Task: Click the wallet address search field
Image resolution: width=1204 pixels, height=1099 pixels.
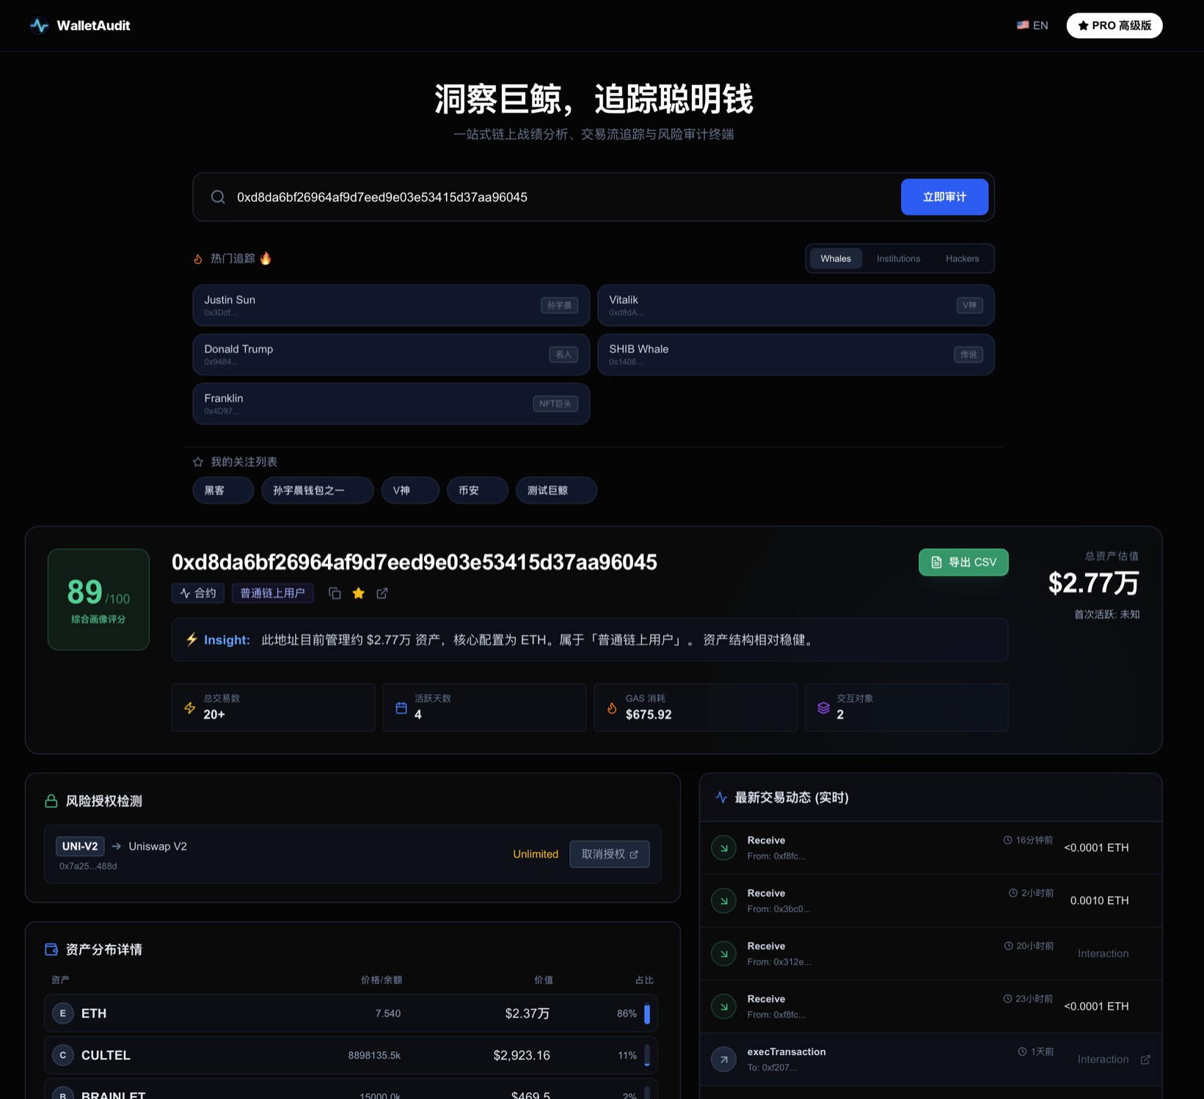Action: pyautogui.click(x=558, y=197)
